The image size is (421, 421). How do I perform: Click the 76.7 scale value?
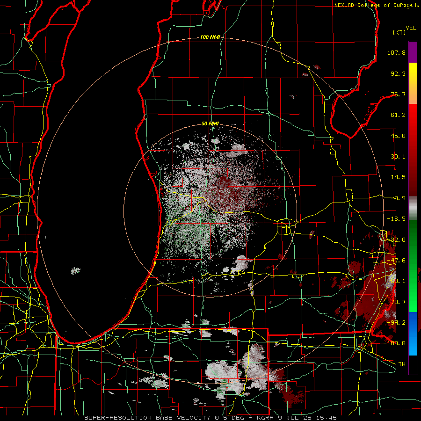point(398,94)
